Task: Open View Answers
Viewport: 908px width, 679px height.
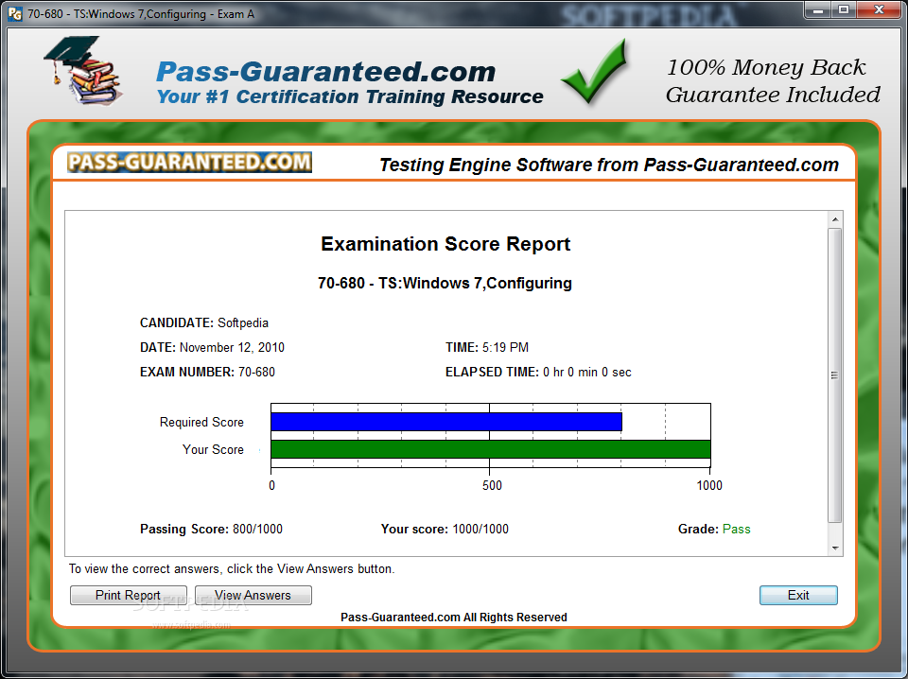Action: 253,595
